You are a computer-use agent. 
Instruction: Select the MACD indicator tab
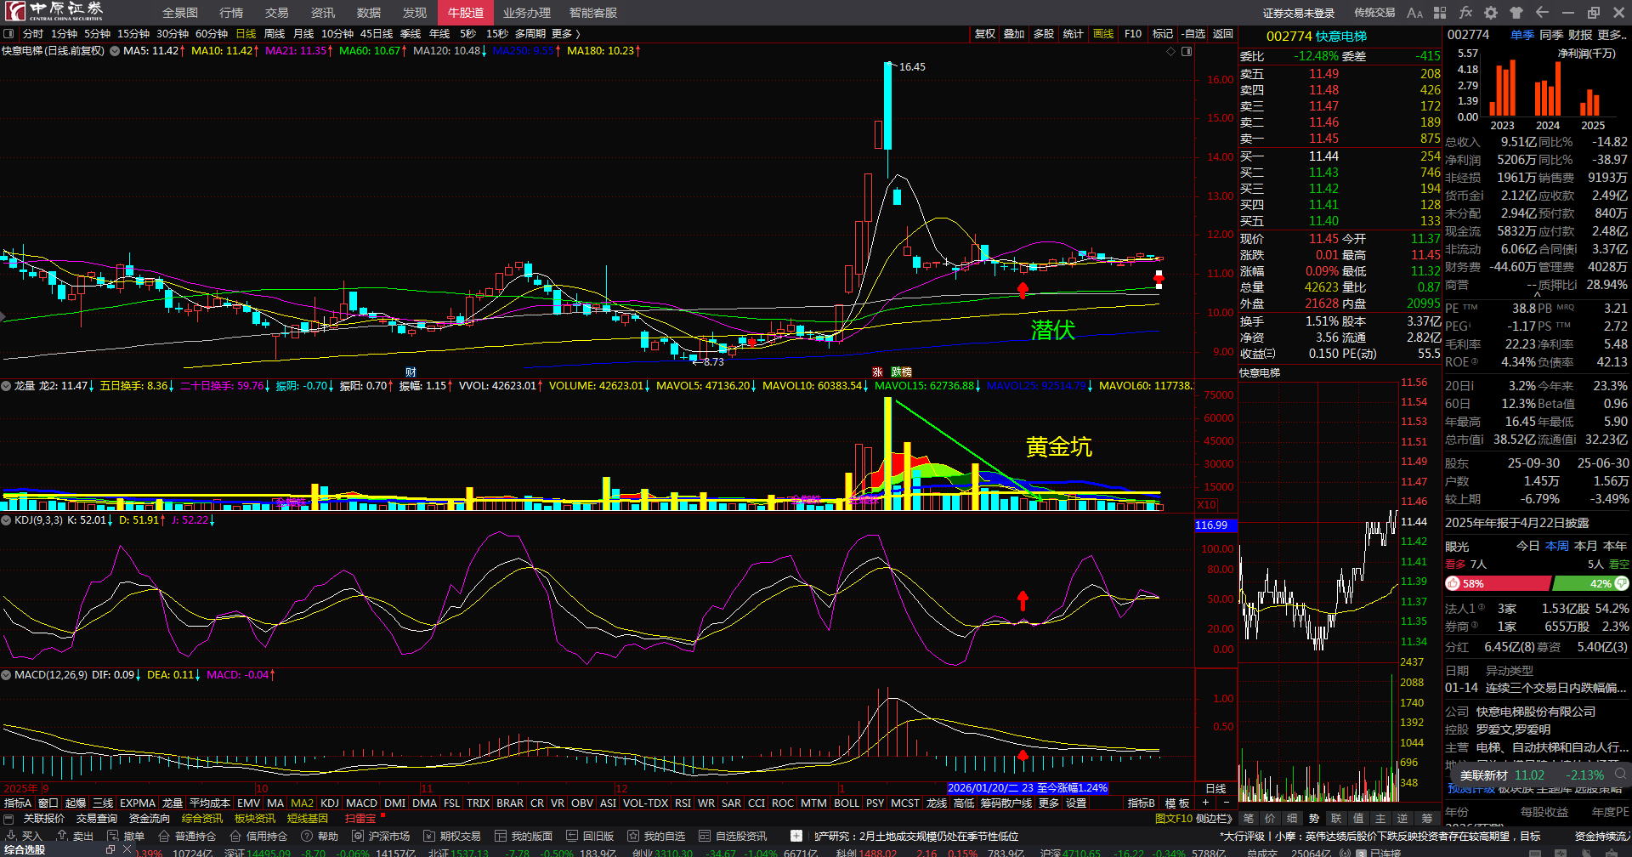[x=361, y=803]
